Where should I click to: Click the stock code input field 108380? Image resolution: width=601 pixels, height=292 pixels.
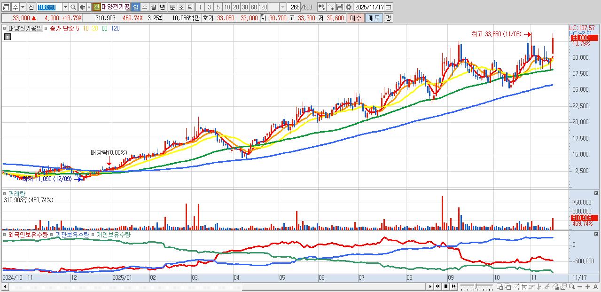point(49,7)
